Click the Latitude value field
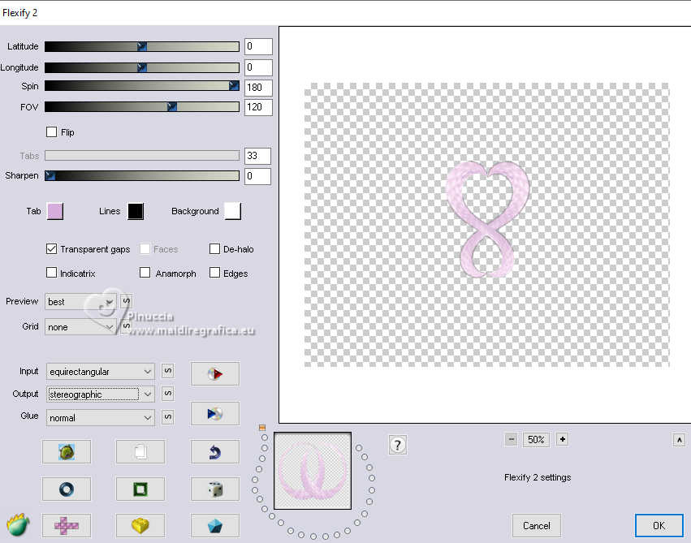Viewport: 691px width, 543px height. [258, 46]
